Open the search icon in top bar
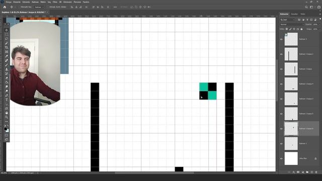 click(x=306, y=7)
